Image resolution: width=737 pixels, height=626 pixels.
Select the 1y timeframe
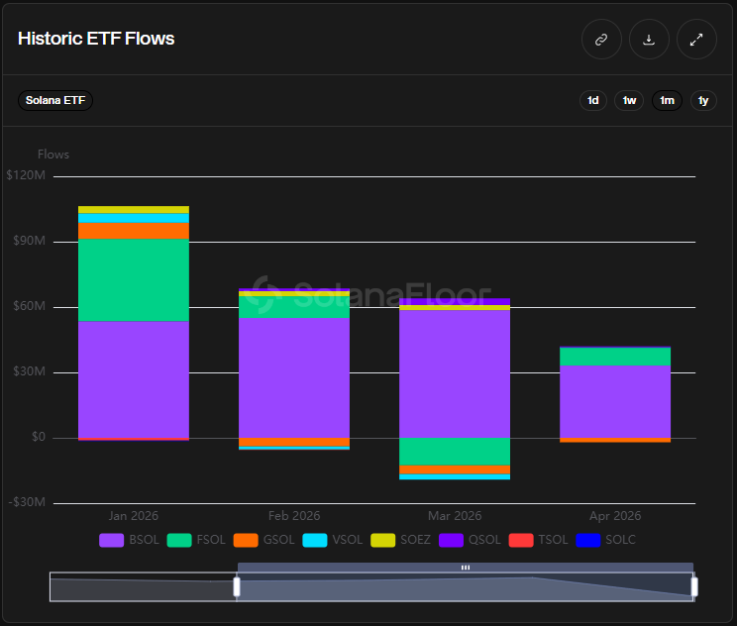point(702,100)
